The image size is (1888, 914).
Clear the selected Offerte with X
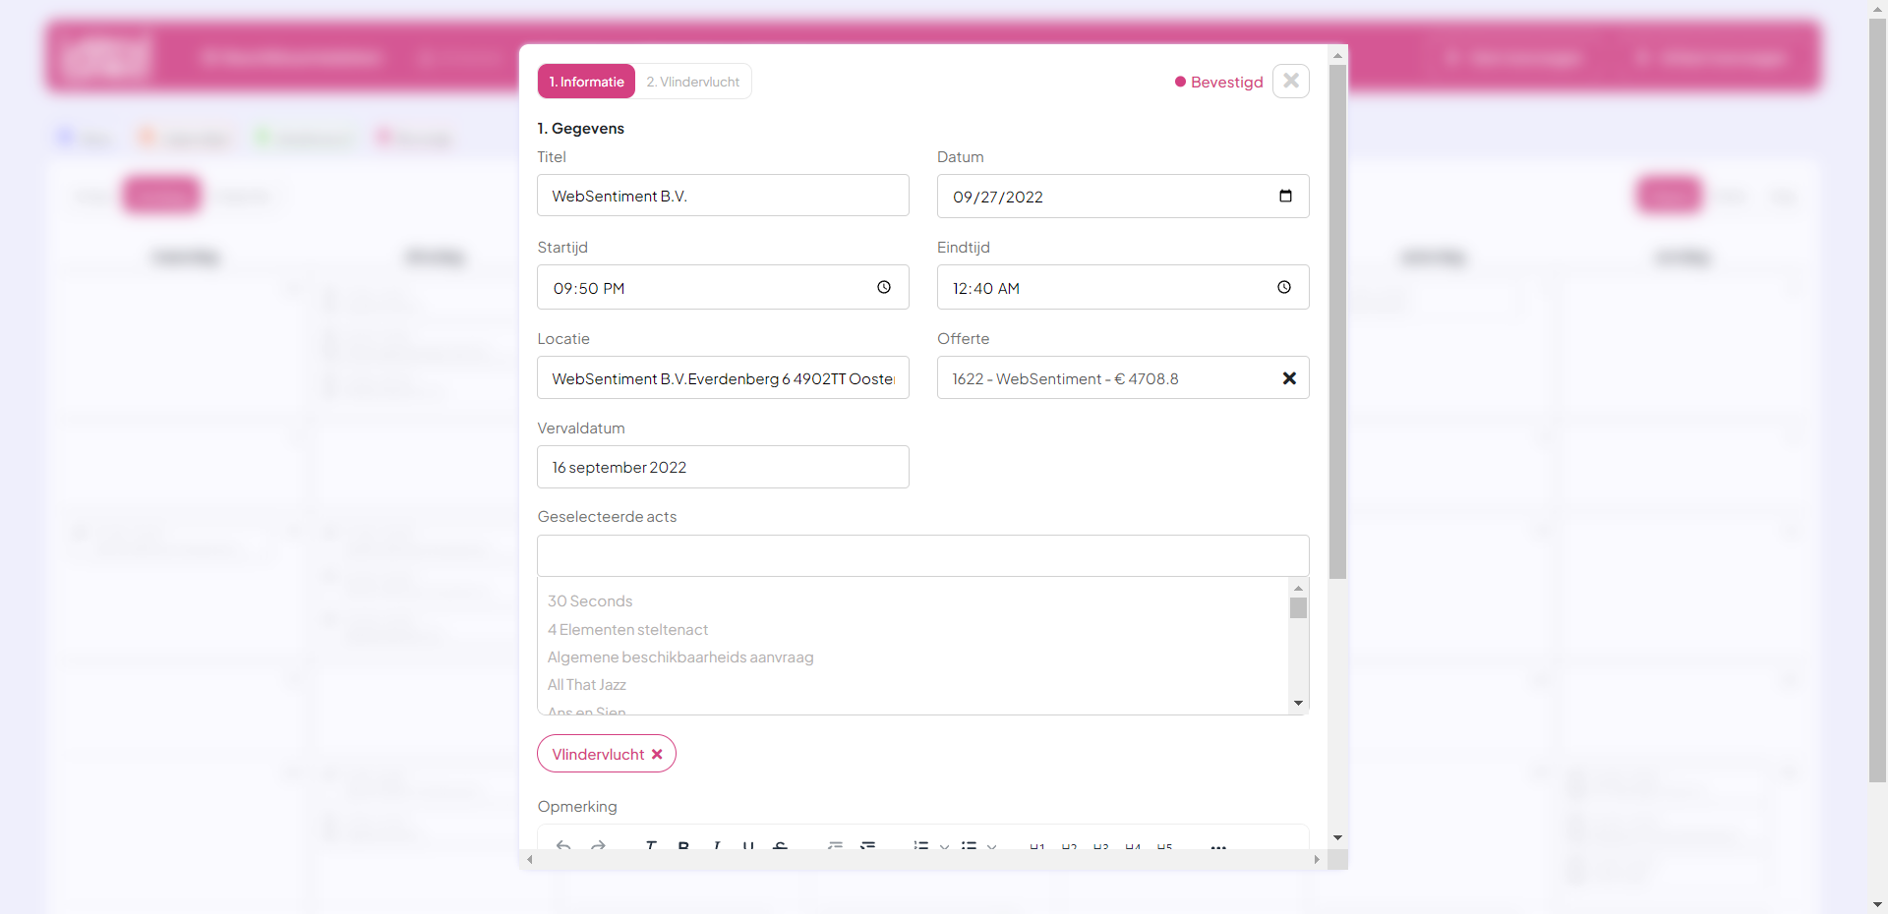(x=1288, y=378)
